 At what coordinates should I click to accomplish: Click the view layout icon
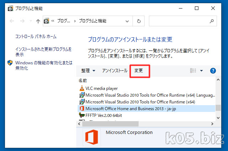pos(193,71)
